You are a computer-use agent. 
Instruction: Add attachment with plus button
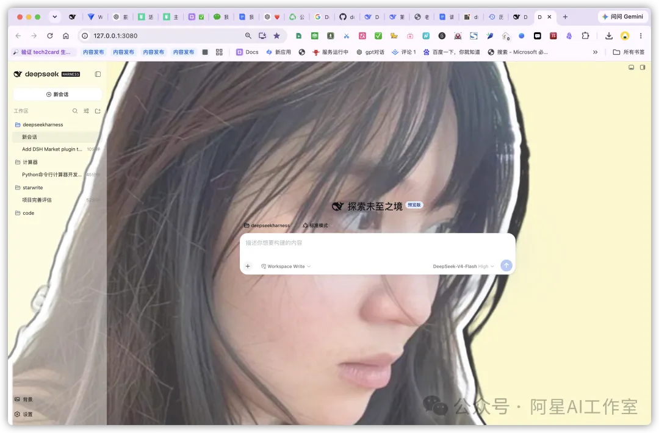coord(248,267)
